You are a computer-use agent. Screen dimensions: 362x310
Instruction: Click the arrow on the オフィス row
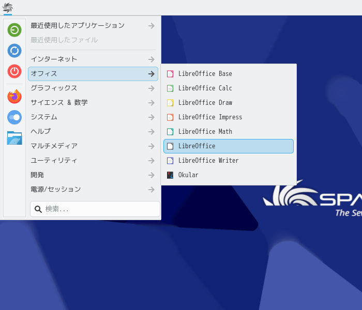(152, 74)
